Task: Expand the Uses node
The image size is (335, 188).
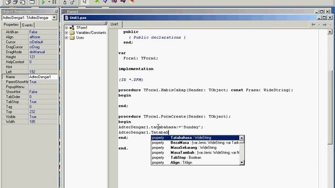Action: click(x=66, y=38)
